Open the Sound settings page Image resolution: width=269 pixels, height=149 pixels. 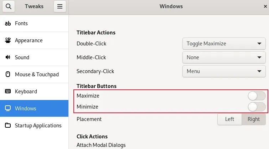tap(22, 57)
